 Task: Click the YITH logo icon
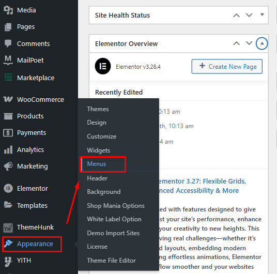pyautogui.click(x=8, y=261)
